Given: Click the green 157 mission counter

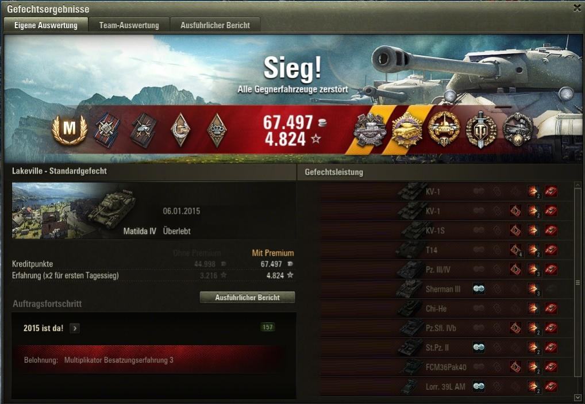Looking at the screenshot, I should [268, 327].
